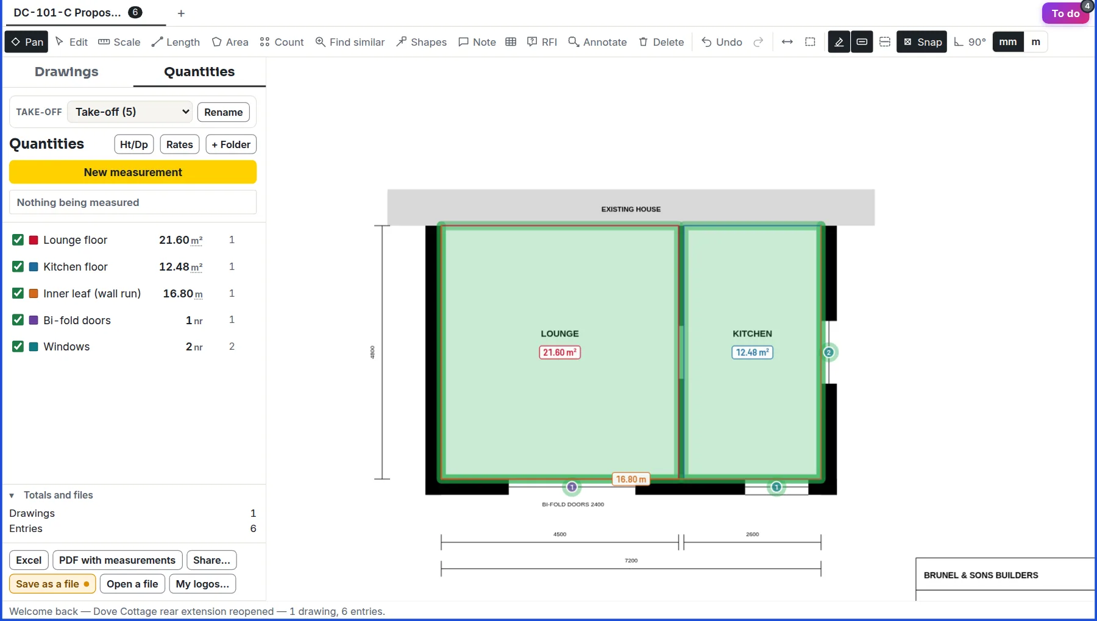The image size is (1097, 621).
Task: Click the blue Kitchen floor color swatch
Action: 34,267
